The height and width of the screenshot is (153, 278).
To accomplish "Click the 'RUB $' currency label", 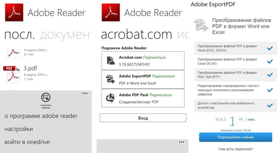I will coord(221,120).
